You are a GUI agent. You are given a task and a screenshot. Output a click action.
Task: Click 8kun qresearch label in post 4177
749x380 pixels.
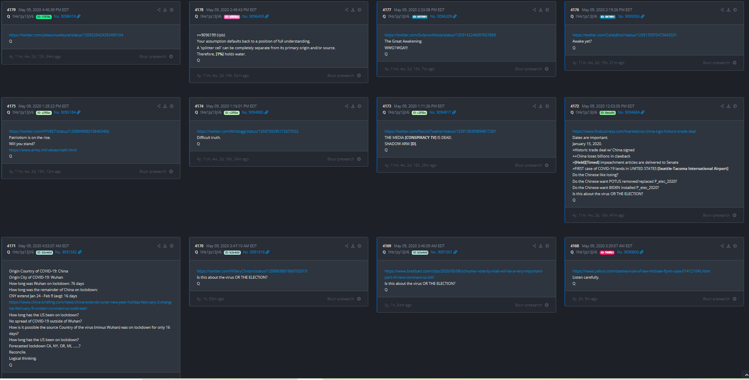(x=528, y=69)
